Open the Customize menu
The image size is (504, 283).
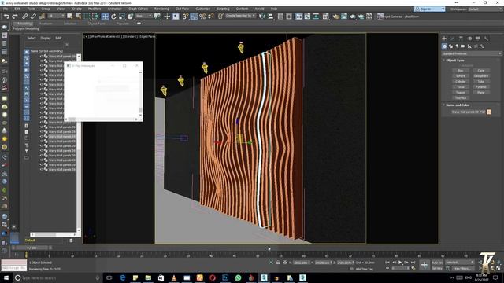pyautogui.click(x=203, y=9)
